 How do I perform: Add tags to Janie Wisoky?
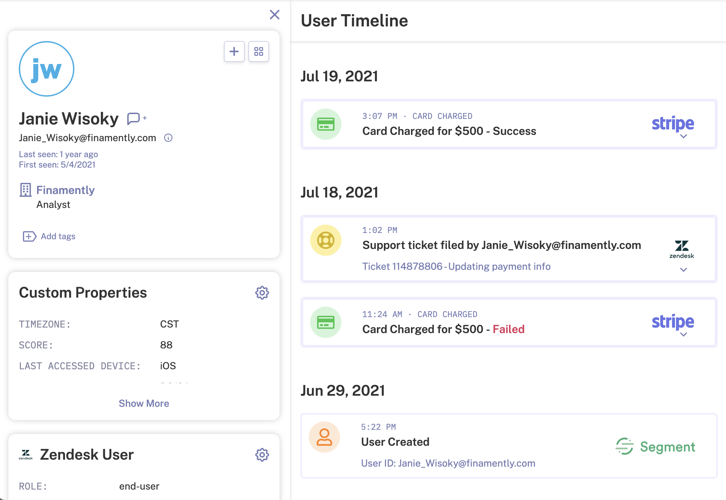(x=58, y=236)
